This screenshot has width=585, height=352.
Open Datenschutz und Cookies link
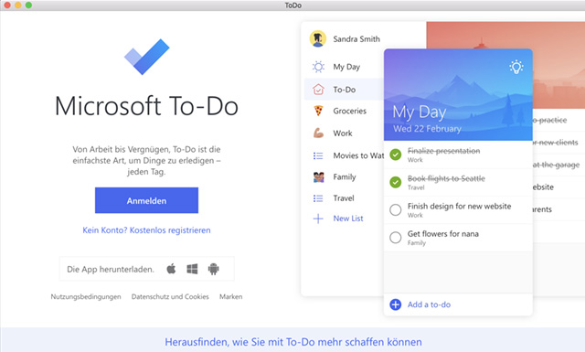click(x=170, y=297)
